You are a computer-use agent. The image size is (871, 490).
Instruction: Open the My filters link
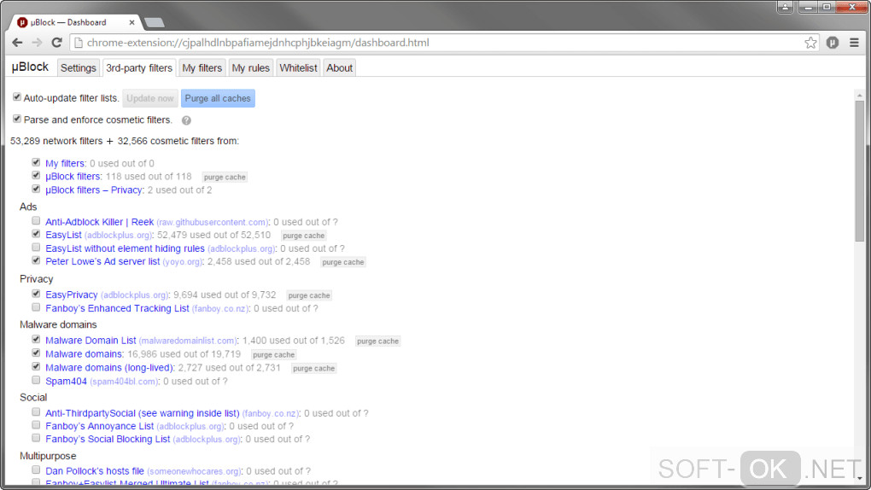tap(65, 163)
